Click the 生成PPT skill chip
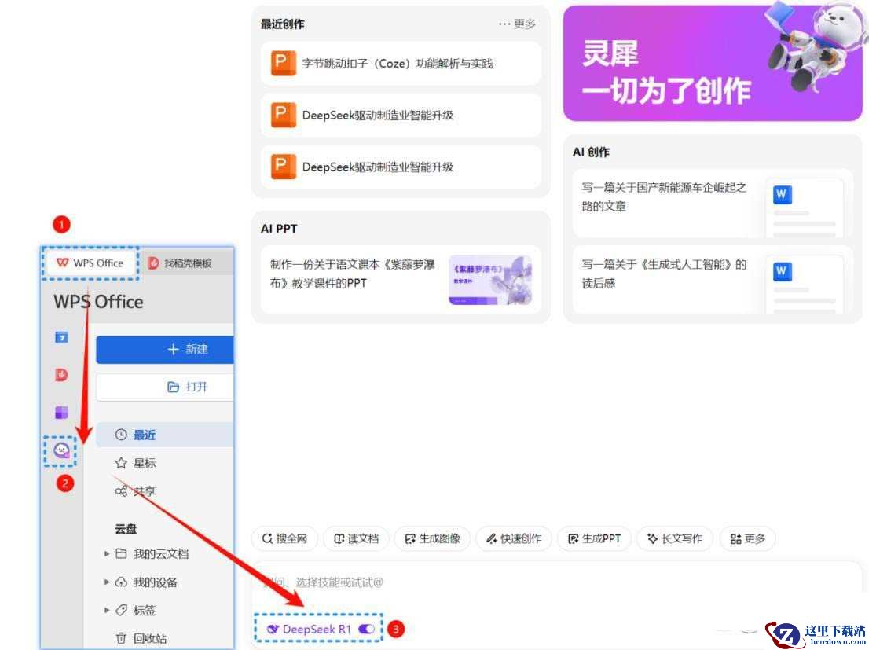The height and width of the screenshot is (650, 869). point(595,538)
